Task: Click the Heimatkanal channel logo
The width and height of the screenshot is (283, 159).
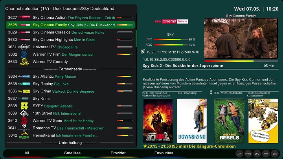Action: tap(24, 135)
